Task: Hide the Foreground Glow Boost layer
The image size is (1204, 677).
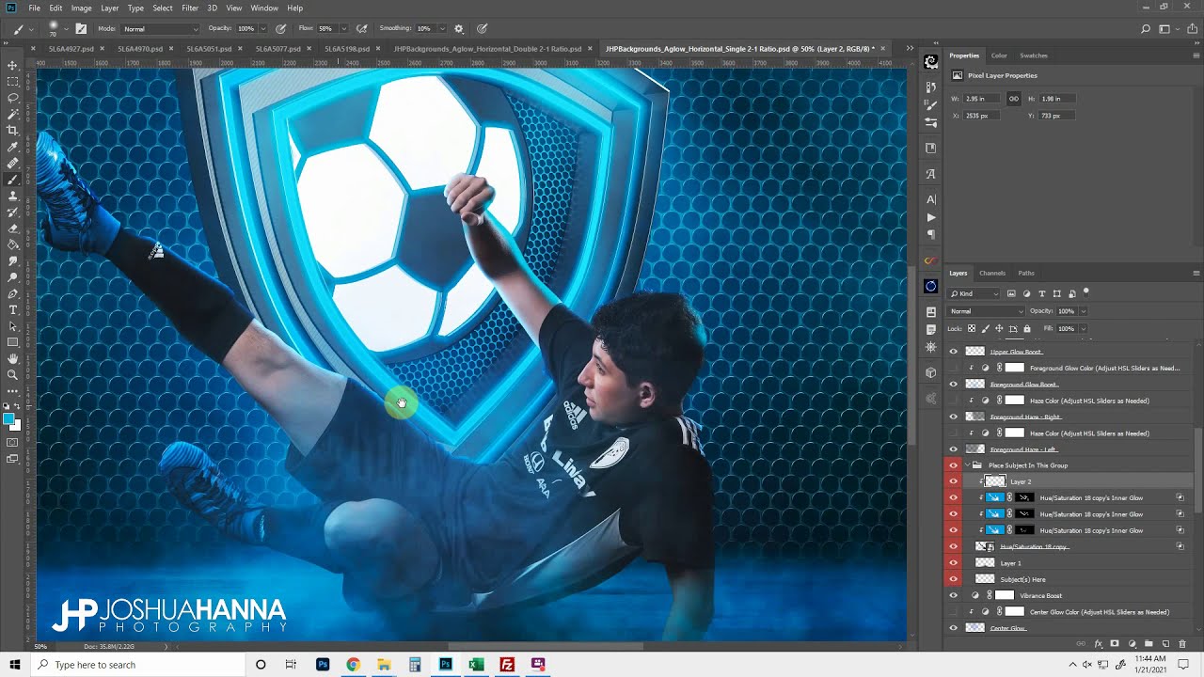Action: [953, 385]
